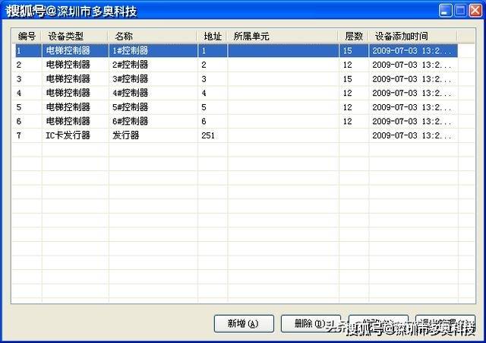Select the row named 6#控制器
The image size is (486, 343).
236,121
